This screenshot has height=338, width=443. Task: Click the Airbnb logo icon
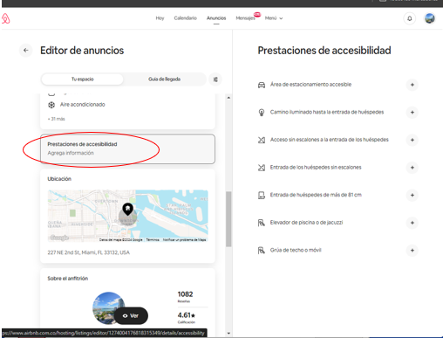[5, 18]
